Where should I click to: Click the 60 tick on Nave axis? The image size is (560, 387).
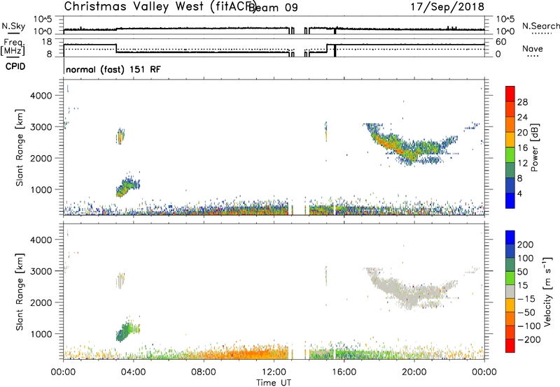click(x=501, y=42)
